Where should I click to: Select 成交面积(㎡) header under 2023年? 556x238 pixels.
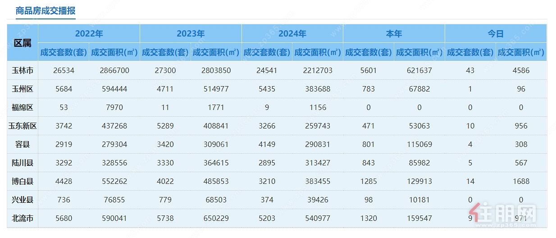[x=216, y=52]
